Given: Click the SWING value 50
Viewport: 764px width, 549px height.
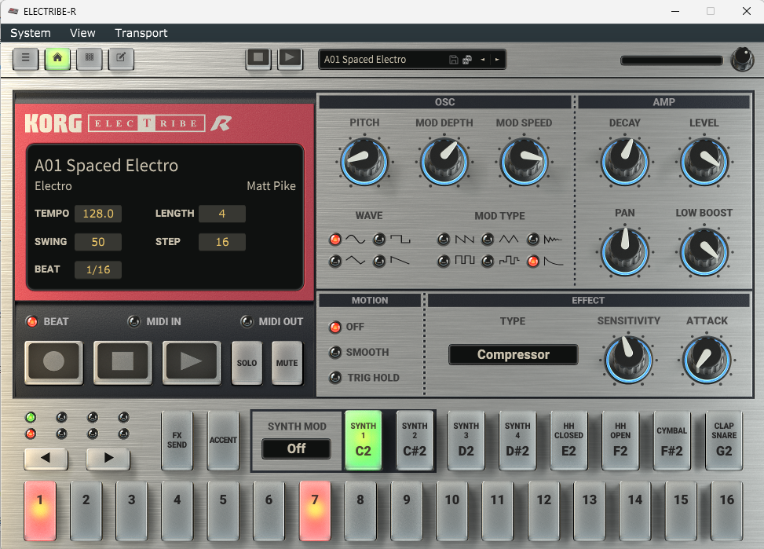Looking at the screenshot, I should (98, 242).
